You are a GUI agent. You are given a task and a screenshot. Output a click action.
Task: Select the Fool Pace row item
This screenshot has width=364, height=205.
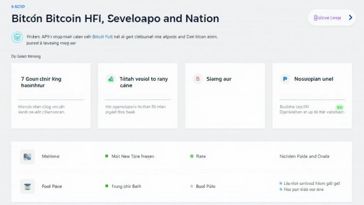[x=52, y=186]
